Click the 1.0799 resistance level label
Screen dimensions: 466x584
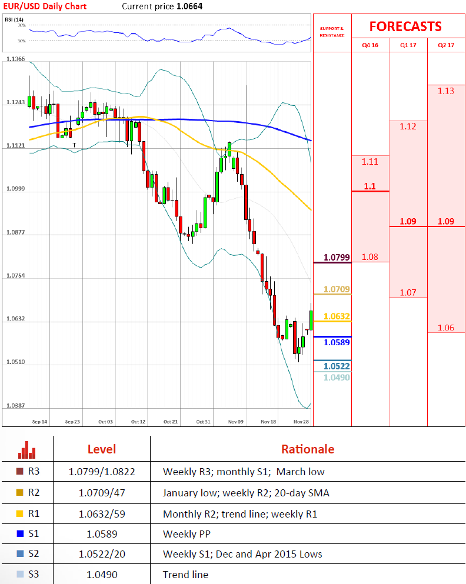[337, 258]
